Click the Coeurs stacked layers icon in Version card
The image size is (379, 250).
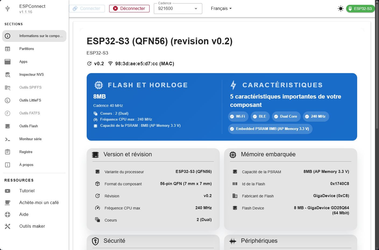(97, 220)
